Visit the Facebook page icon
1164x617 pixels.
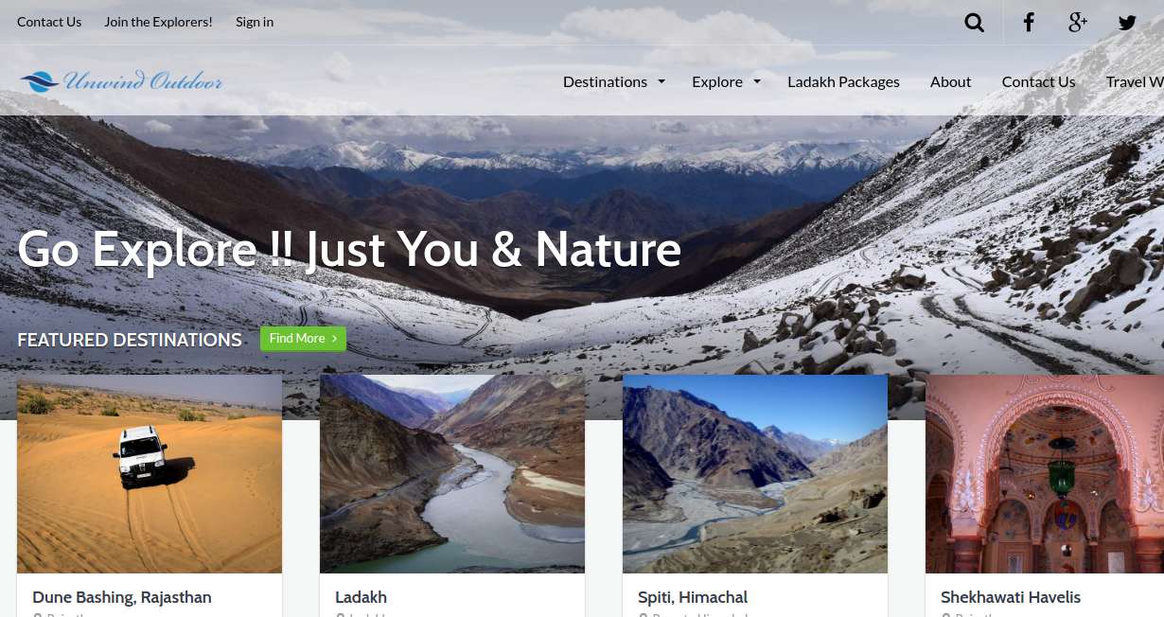pyautogui.click(x=1029, y=22)
